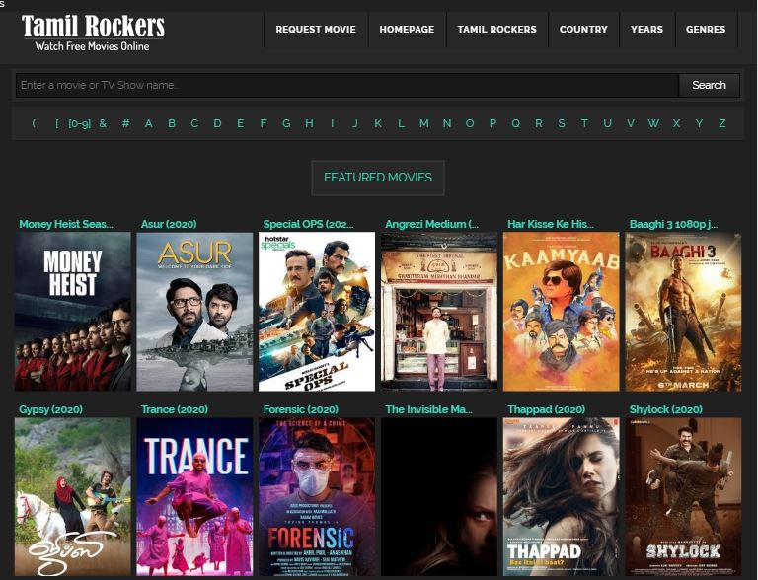Screen dimensions: 758x580
Task: Filter titles by letter M
Action: coord(423,123)
